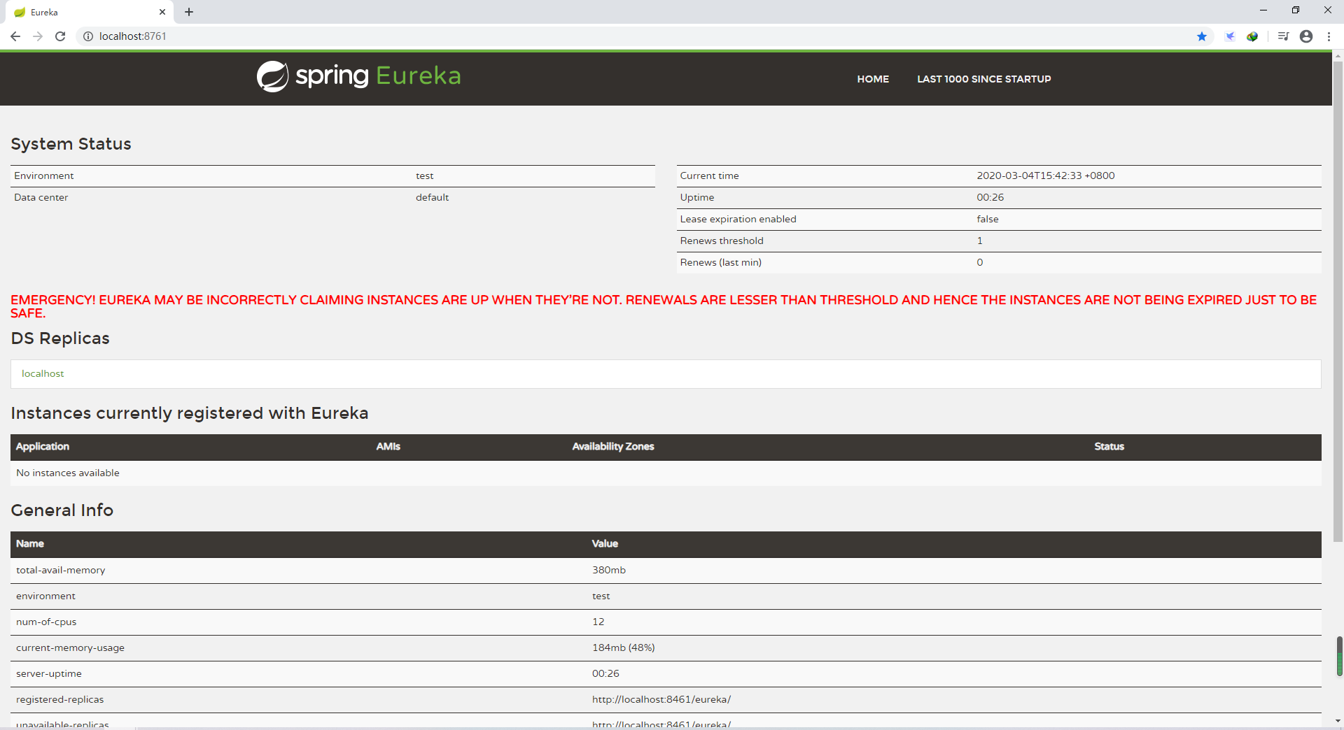Click the Spring Eureka logo
This screenshot has height=730, width=1344.
pos(358,76)
